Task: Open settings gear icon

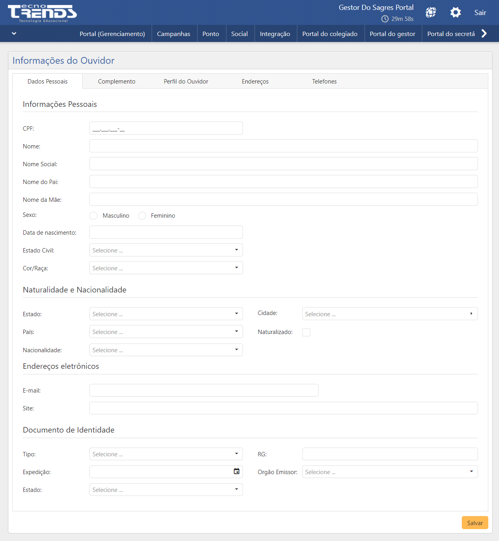Action: pyautogui.click(x=455, y=13)
